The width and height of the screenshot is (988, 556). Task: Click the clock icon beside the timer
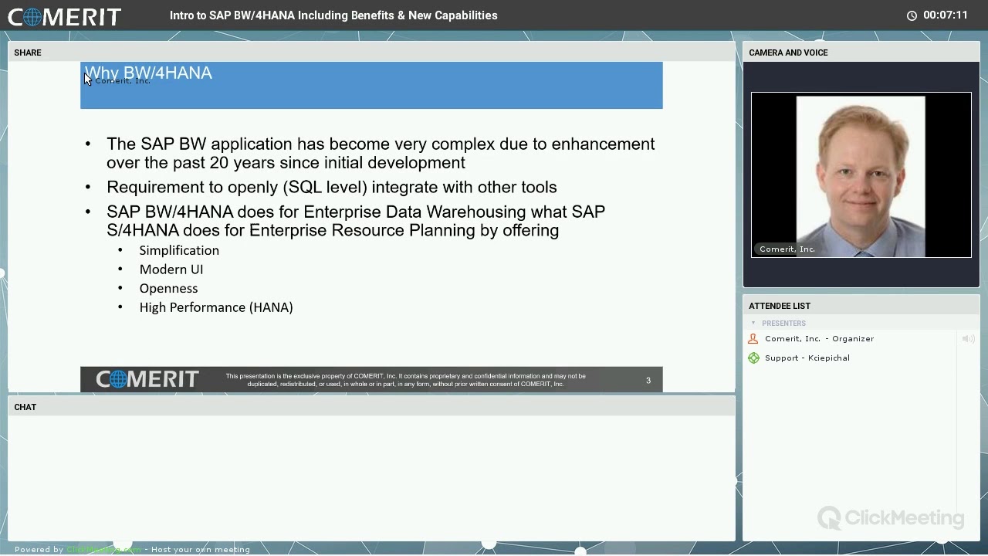pos(912,15)
